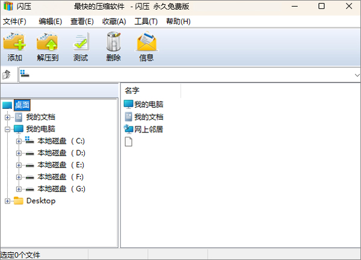Select 本地磁盘 (C:) in the tree

61,141
